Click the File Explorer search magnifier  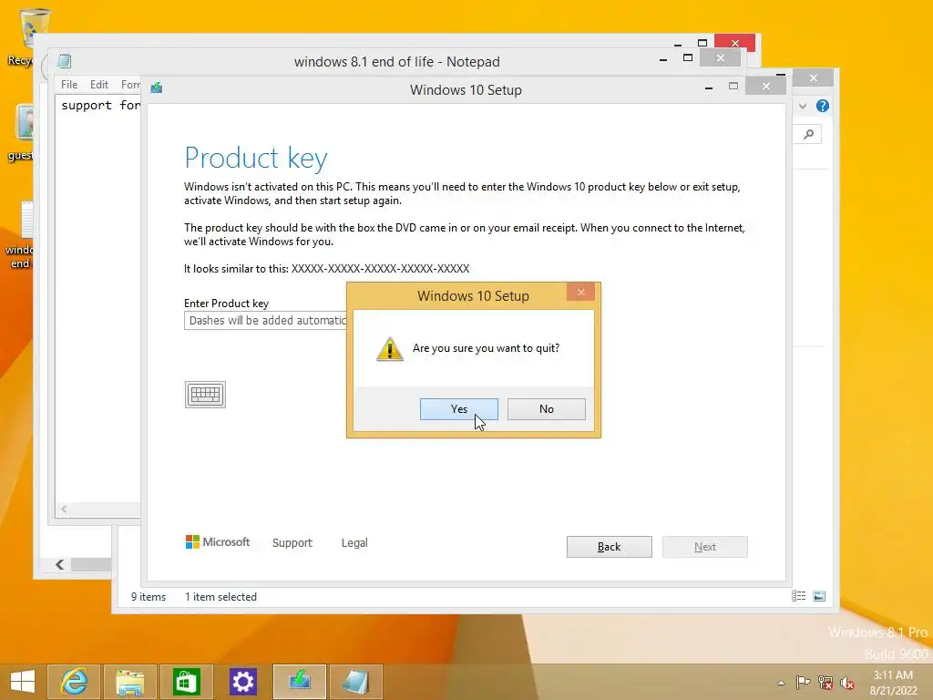(809, 134)
